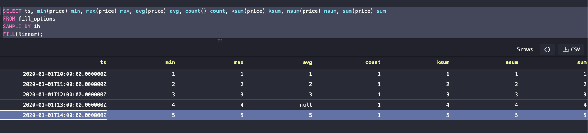The width and height of the screenshot is (588, 133).
Task: Select the avg column header
Action: coord(308,63)
